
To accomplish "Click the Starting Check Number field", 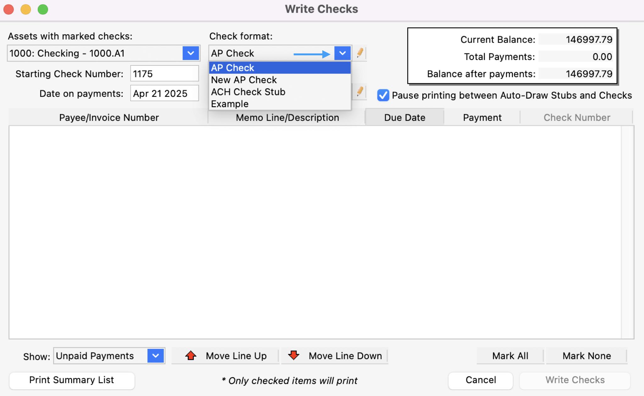I will [x=164, y=74].
